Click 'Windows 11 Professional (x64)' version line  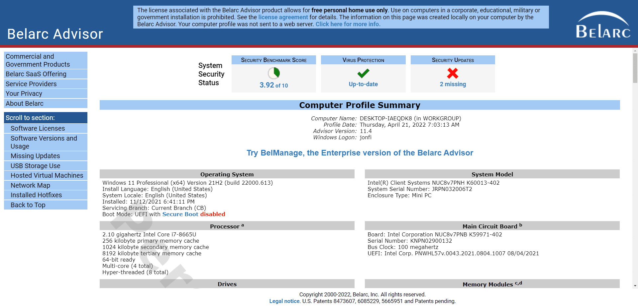coord(187,183)
